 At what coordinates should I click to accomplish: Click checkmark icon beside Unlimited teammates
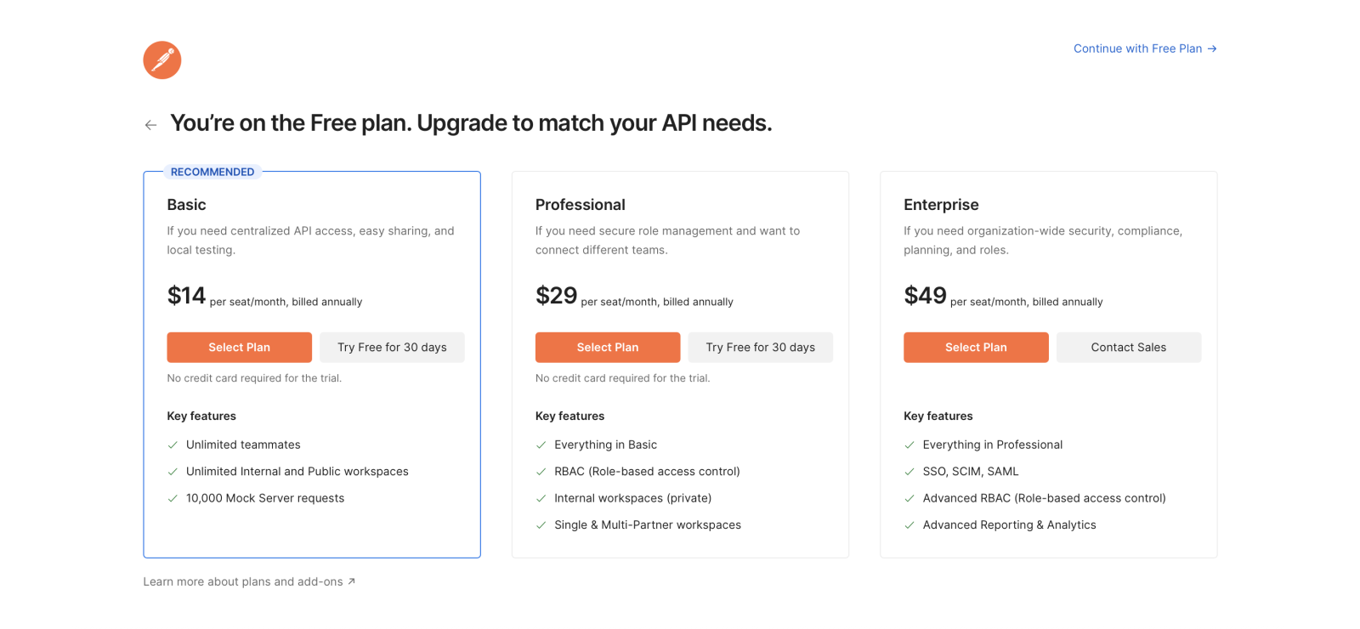pos(173,445)
